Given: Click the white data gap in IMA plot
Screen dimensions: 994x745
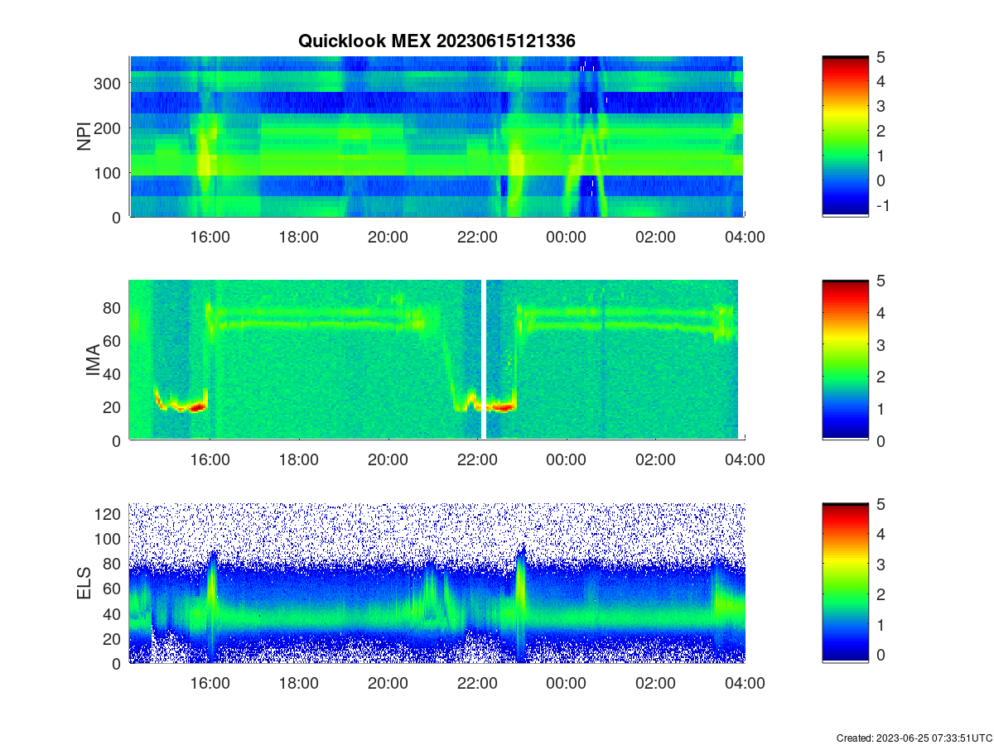Looking at the screenshot, I should pos(484,360).
